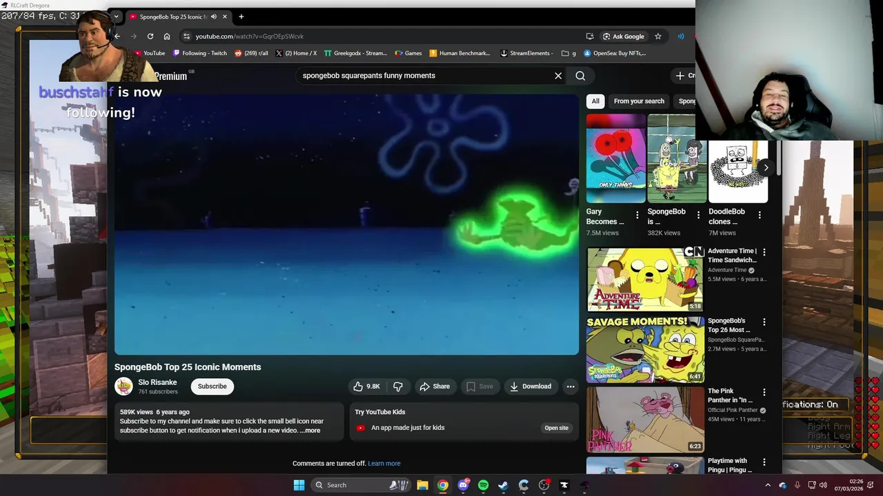Reload the YouTube page
Image resolution: width=883 pixels, height=496 pixels.
pyautogui.click(x=150, y=36)
